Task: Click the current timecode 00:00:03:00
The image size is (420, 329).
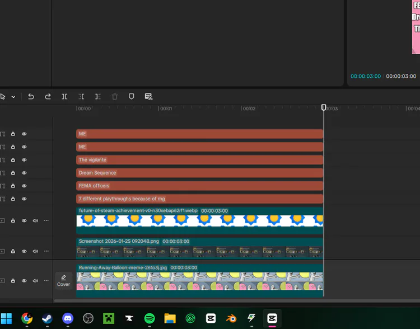Action: (x=366, y=76)
